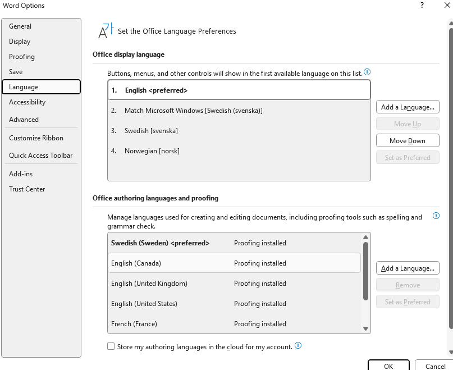Open the Accessibility options category
453x370 pixels.
click(x=41, y=102)
